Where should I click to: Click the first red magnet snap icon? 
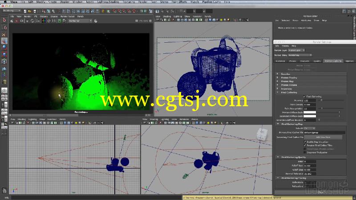[x=114, y=11]
